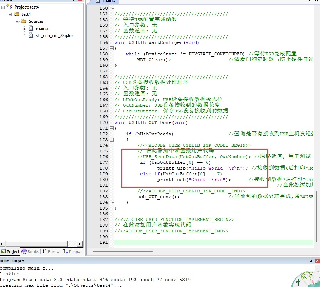The image size is (320, 287).
Task: Click the Build Output panel title
Action: click(12, 261)
